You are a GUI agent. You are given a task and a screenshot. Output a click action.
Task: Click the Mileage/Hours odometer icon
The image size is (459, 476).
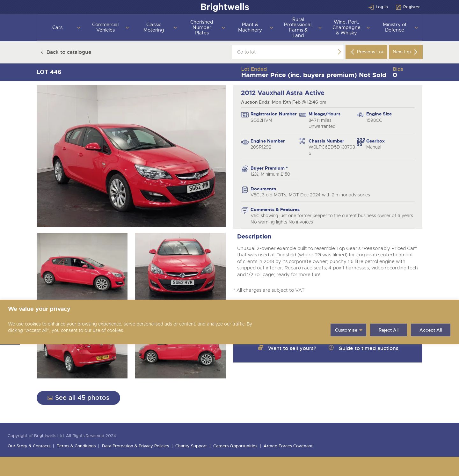point(303,115)
